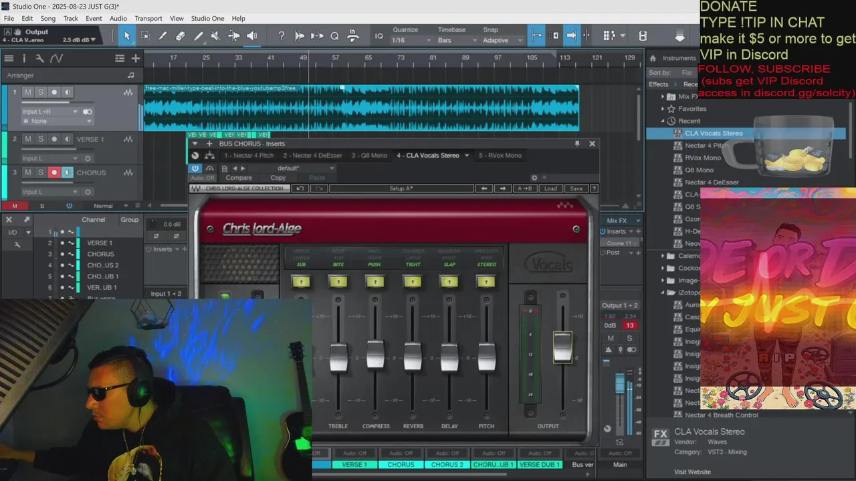Click the Q quantize icon
Viewport: 856px width, 481px height.
point(334,36)
